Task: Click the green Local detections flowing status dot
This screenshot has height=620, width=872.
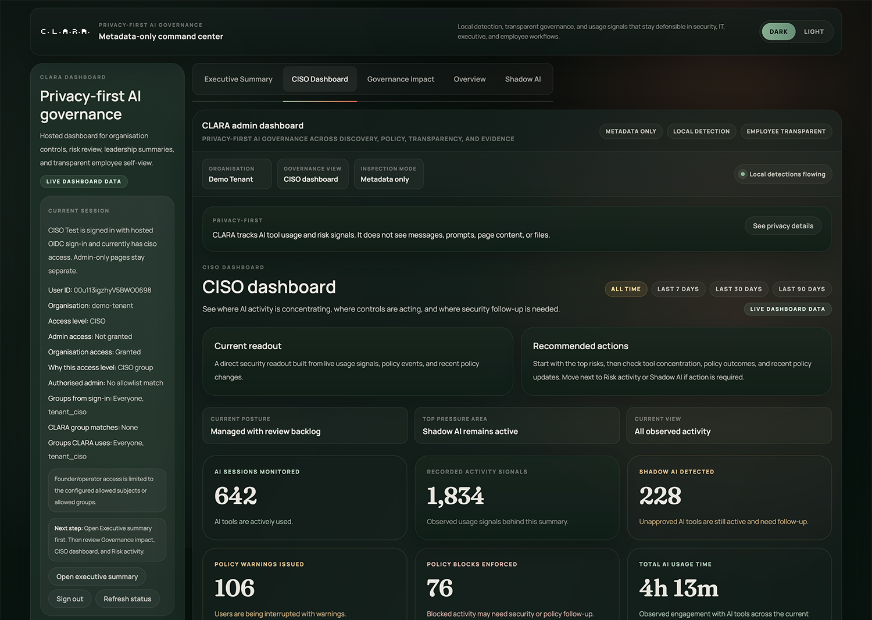Action: click(743, 174)
